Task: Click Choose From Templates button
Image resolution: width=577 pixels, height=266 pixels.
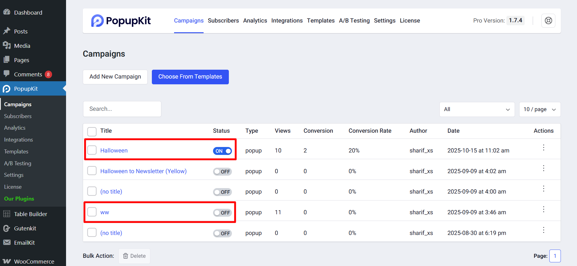Action: (x=190, y=77)
